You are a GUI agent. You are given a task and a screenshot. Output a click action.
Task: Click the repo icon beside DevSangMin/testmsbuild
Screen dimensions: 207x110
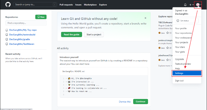(x=7, y=35)
